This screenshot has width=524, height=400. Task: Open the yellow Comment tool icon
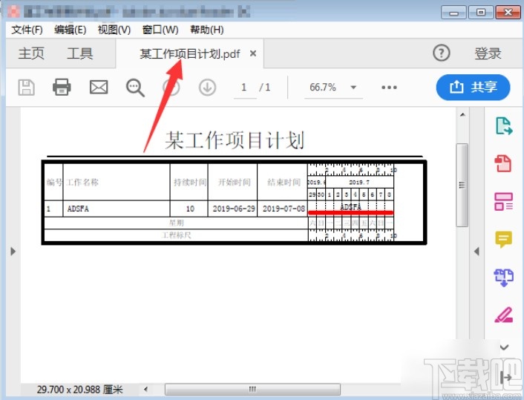(x=503, y=239)
